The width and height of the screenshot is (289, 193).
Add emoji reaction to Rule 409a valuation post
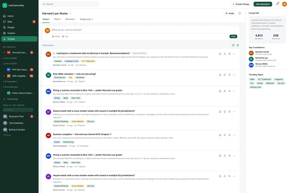click(x=220, y=75)
